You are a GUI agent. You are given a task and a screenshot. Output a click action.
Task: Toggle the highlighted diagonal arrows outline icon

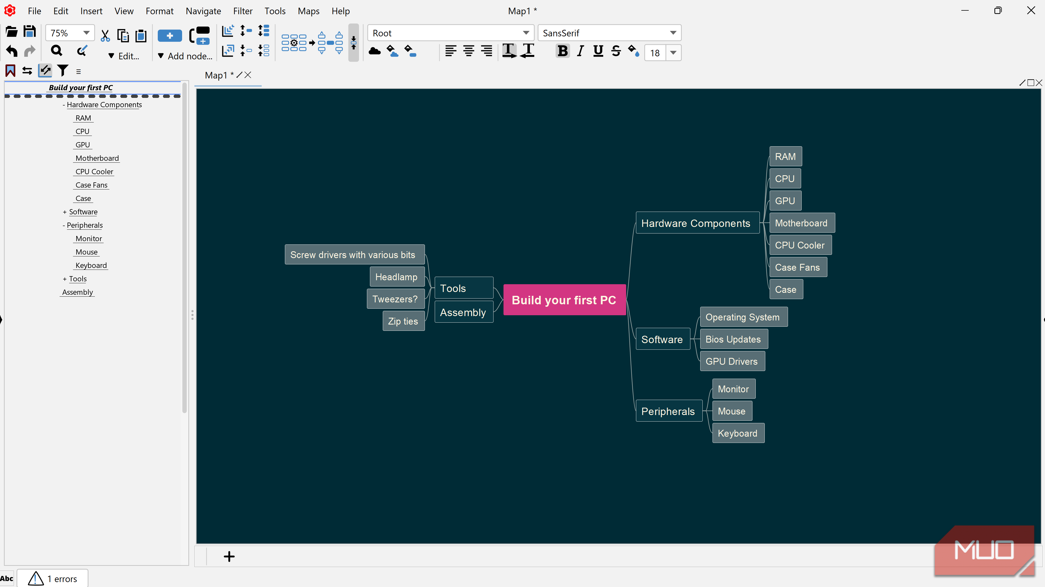click(x=45, y=71)
